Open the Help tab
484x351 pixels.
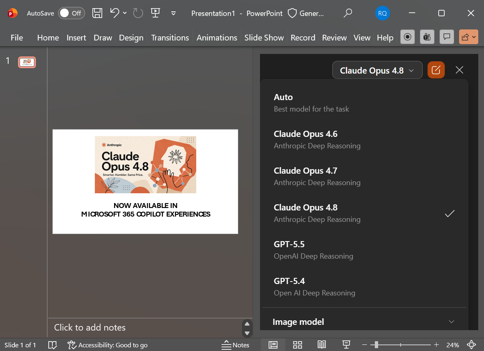coord(385,38)
